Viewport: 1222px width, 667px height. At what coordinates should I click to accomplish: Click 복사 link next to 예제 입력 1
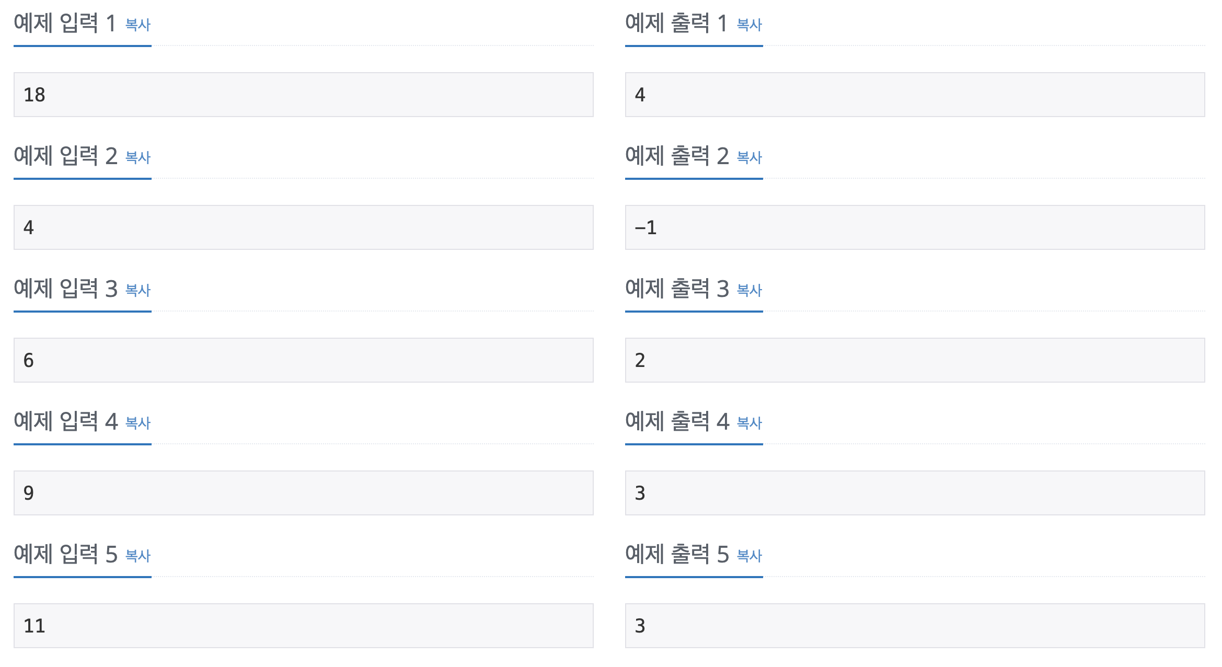click(x=138, y=25)
